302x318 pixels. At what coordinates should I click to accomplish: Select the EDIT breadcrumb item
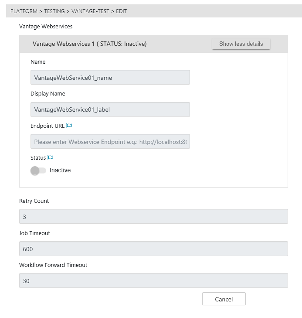[x=122, y=11]
